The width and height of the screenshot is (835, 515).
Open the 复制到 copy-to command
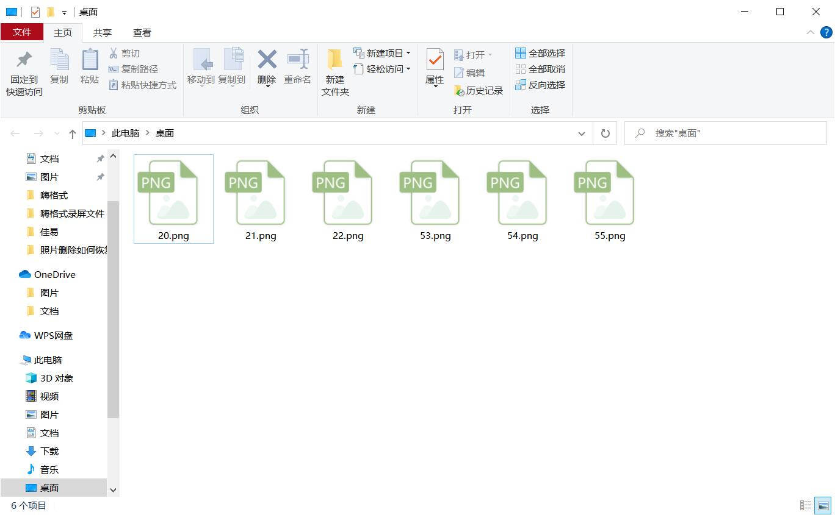(x=232, y=68)
